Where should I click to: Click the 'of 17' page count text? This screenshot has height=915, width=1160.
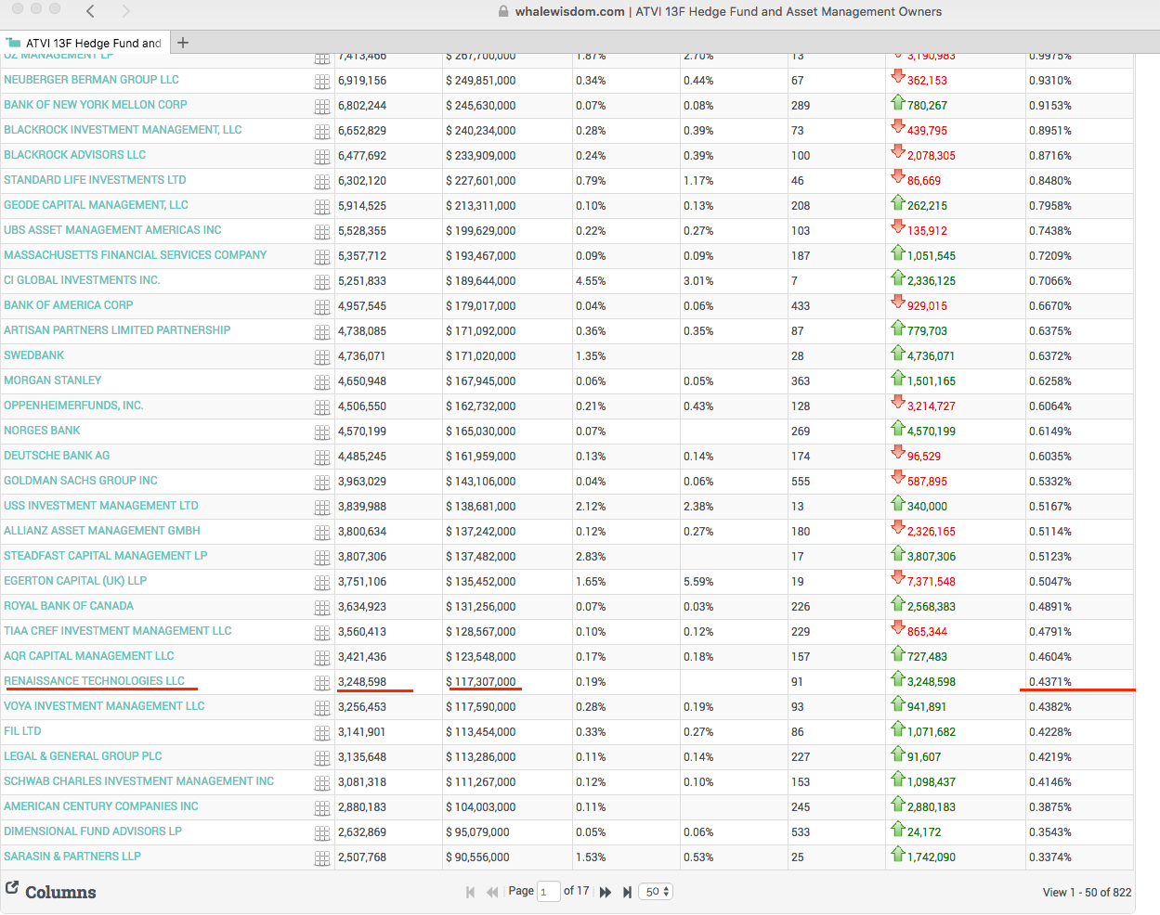576,891
